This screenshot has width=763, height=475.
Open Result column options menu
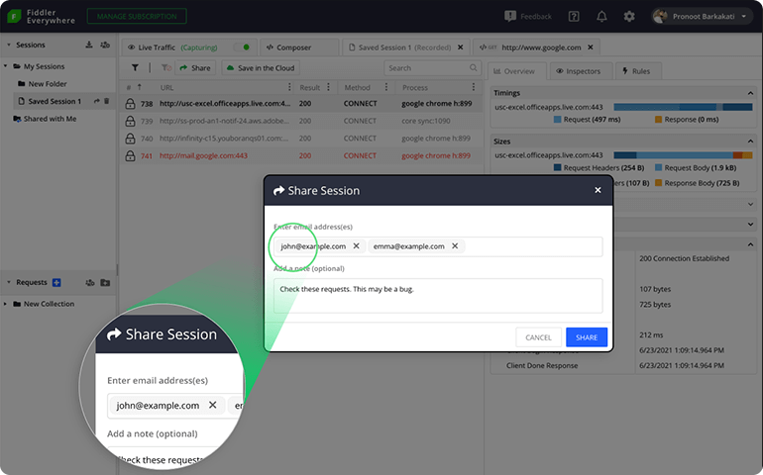[x=328, y=87]
